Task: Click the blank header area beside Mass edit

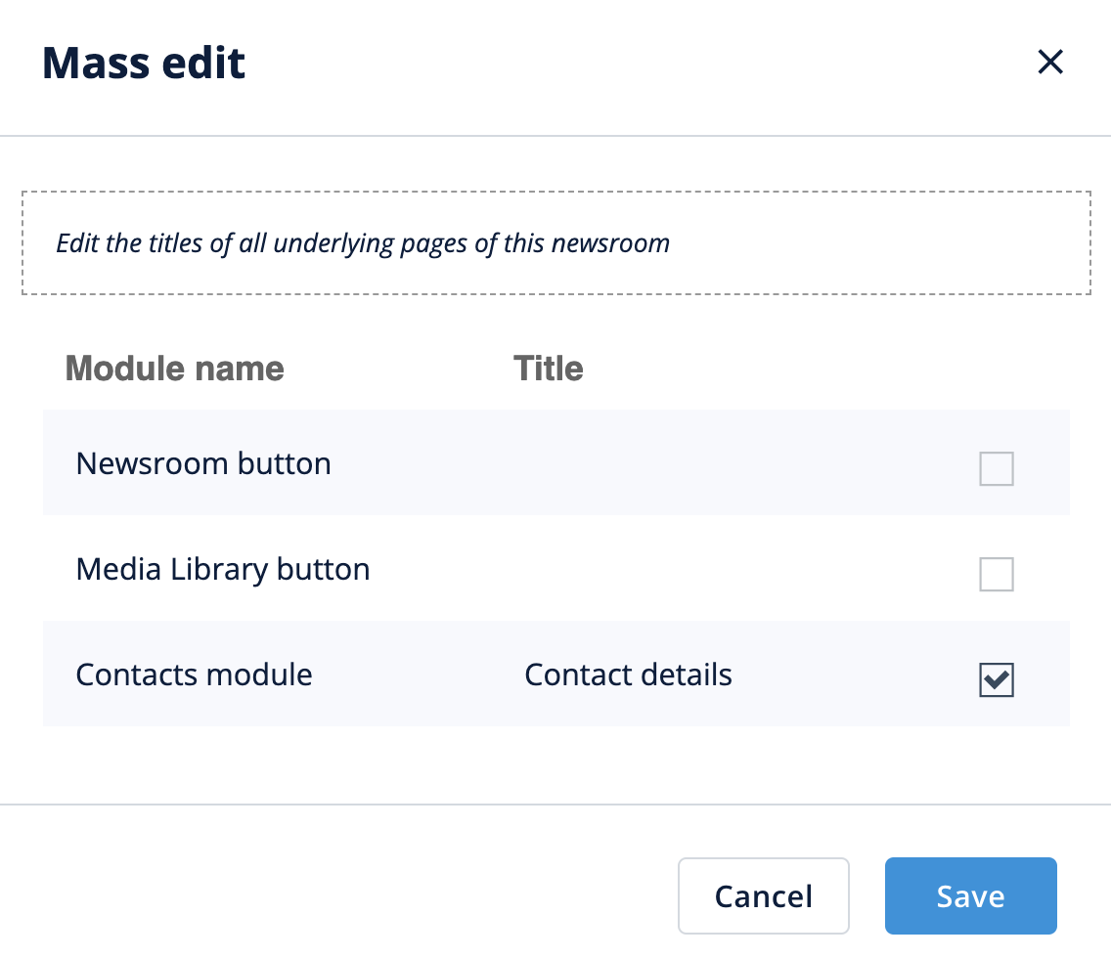Action: coord(636,64)
